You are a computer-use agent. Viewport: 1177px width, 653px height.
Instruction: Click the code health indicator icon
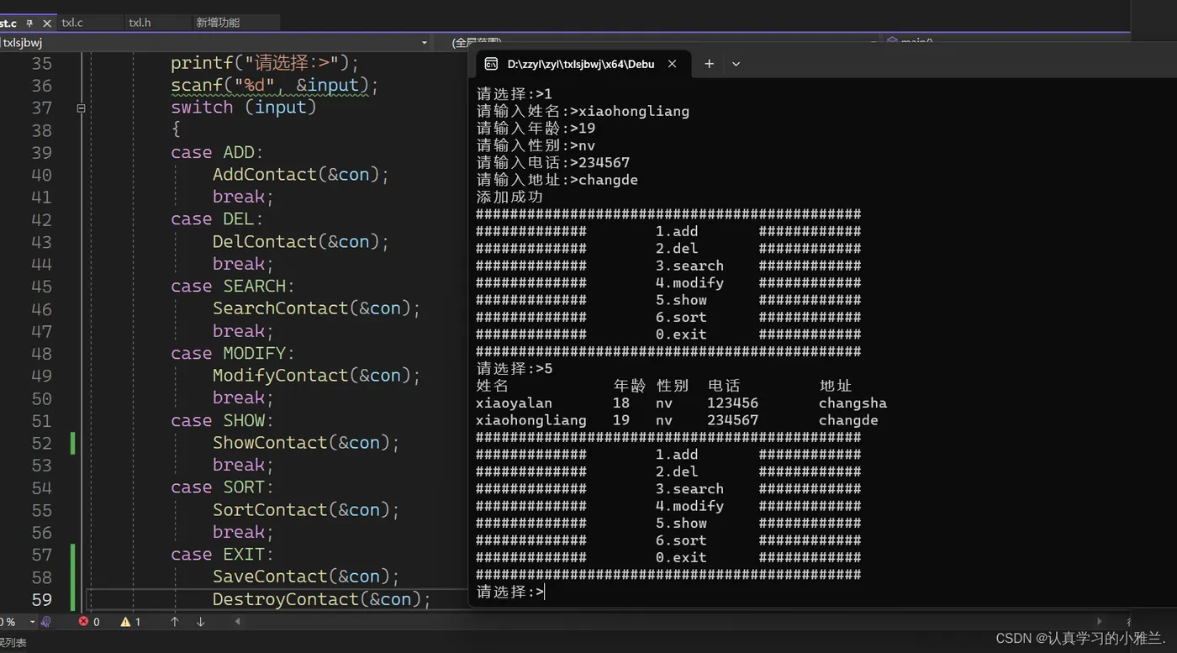tap(46, 622)
